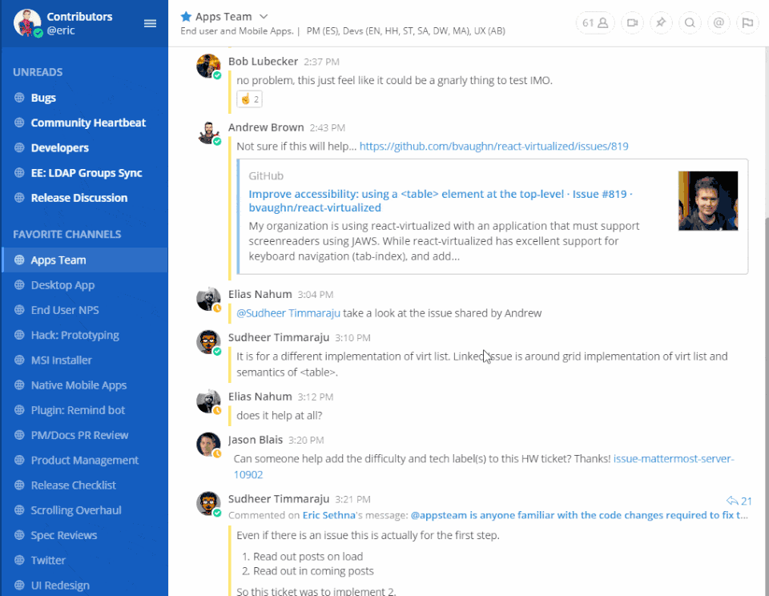Click the eric profile avatar
Image resolution: width=769 pixels, height=596 pixels.
click(x=27, y=22)
